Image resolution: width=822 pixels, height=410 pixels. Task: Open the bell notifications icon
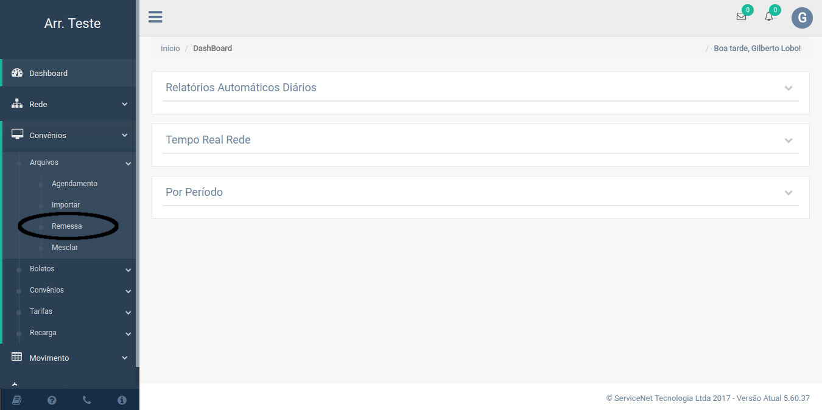(769, 17)
